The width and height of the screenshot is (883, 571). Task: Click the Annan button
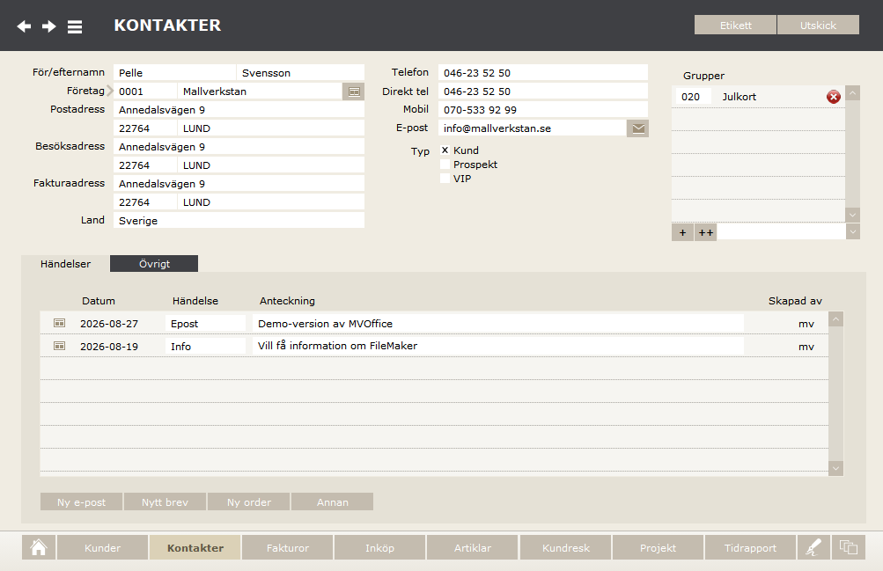point(332,501)
